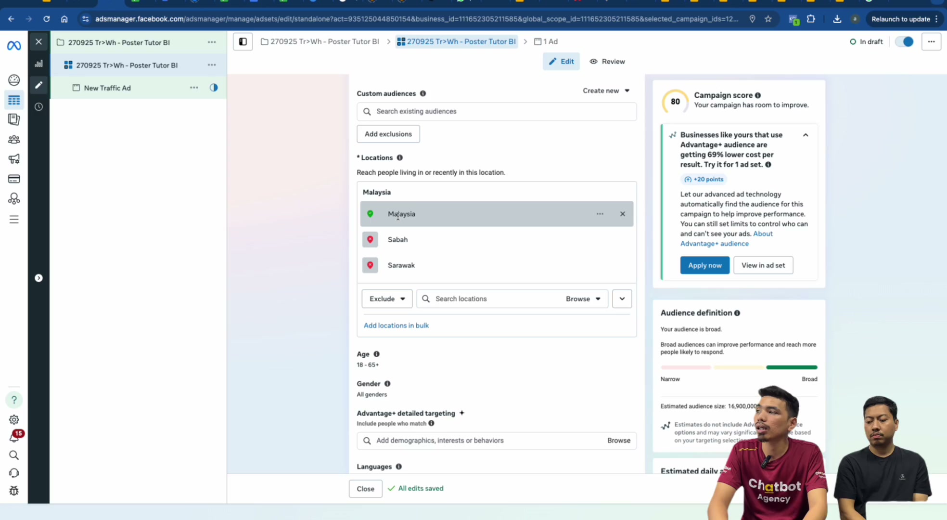947x520 pixels.
Task: Click the Add demographics, interests or behaviors field
Action: pos(497,441)
